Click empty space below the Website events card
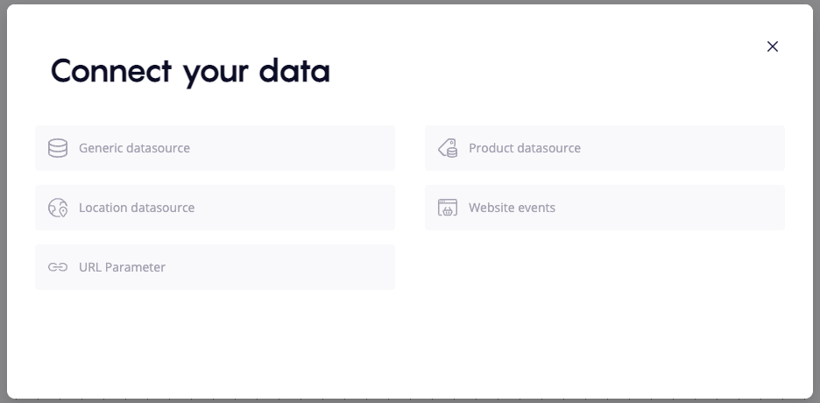Screen dimensions: 820x403 point(604,289)
